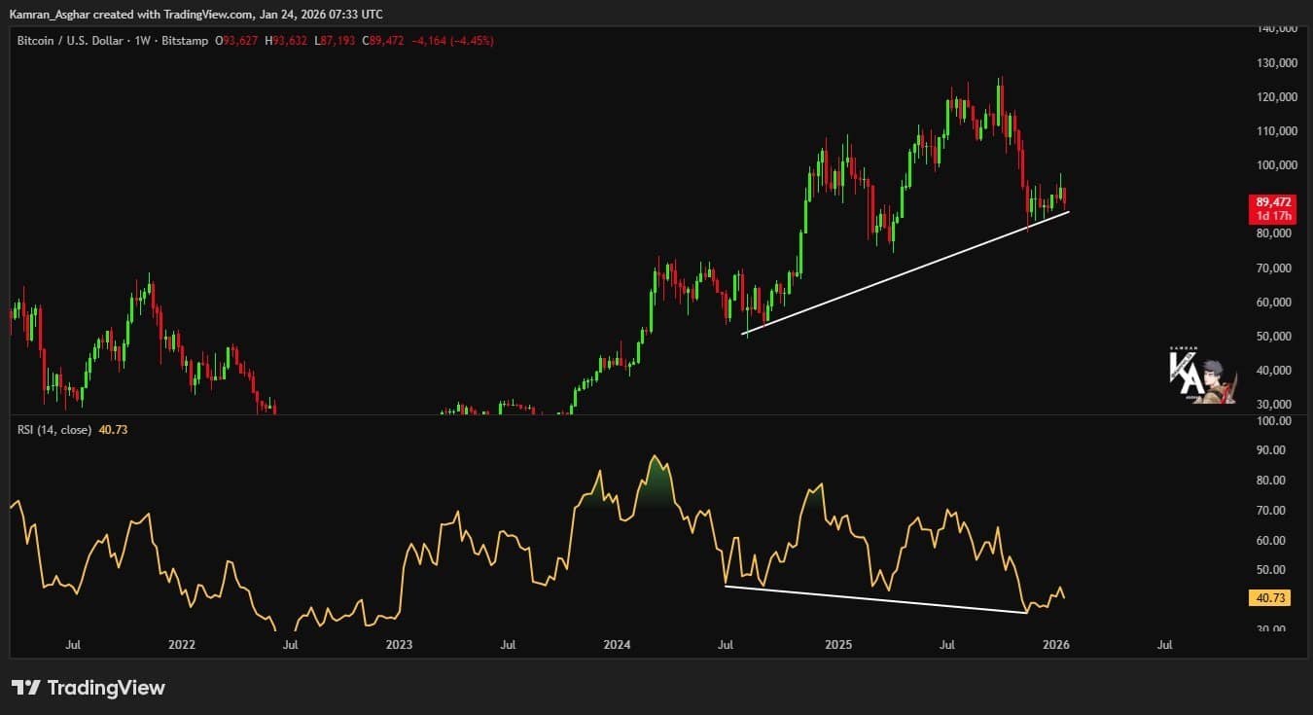
Task: Click the candle countdown showing 1d 17h
Action: pos(1273,215)
